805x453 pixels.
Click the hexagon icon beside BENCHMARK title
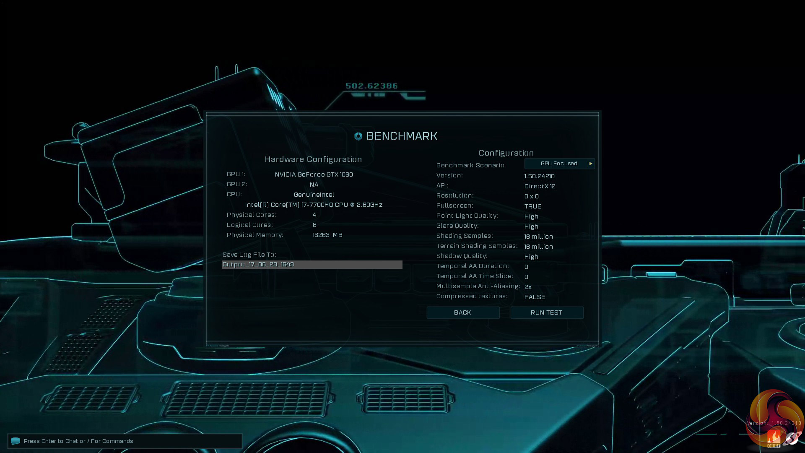(358, 136)
